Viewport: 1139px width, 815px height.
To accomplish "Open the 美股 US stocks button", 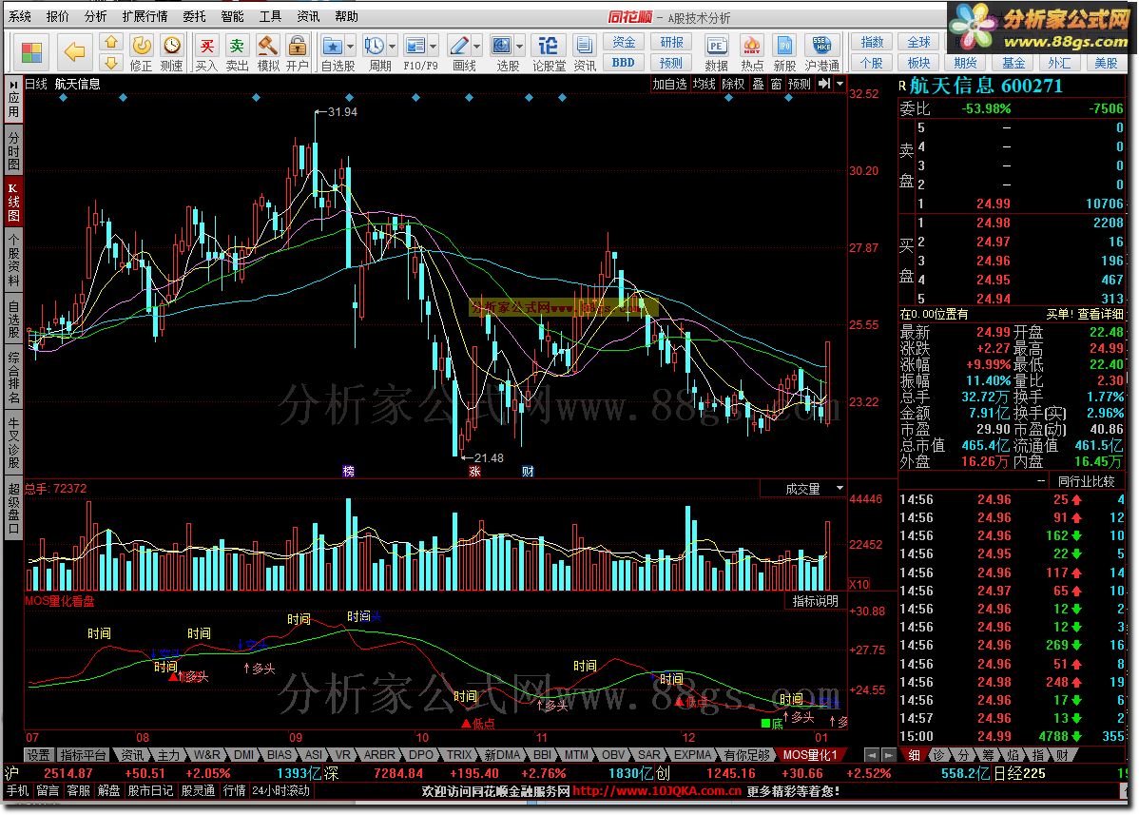I will (1107, 63).
